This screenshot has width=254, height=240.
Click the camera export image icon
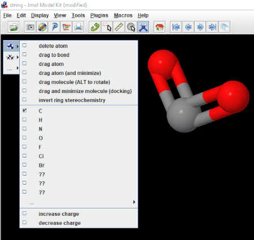30,27
